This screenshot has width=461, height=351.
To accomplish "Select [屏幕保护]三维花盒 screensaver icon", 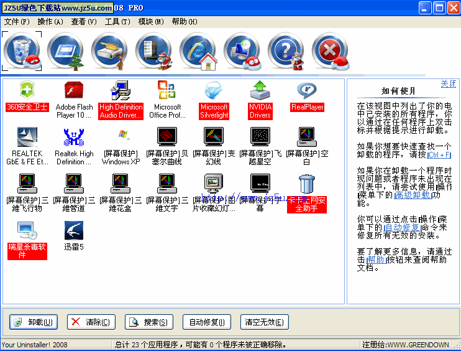I will coord(121,184).
